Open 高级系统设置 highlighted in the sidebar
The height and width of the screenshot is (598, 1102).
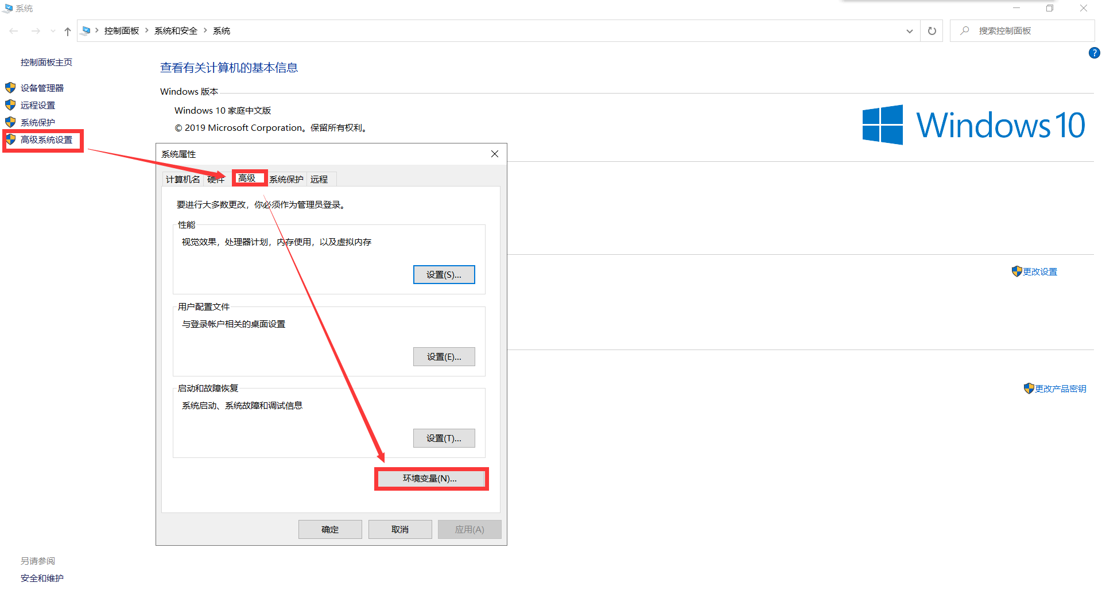45,139
